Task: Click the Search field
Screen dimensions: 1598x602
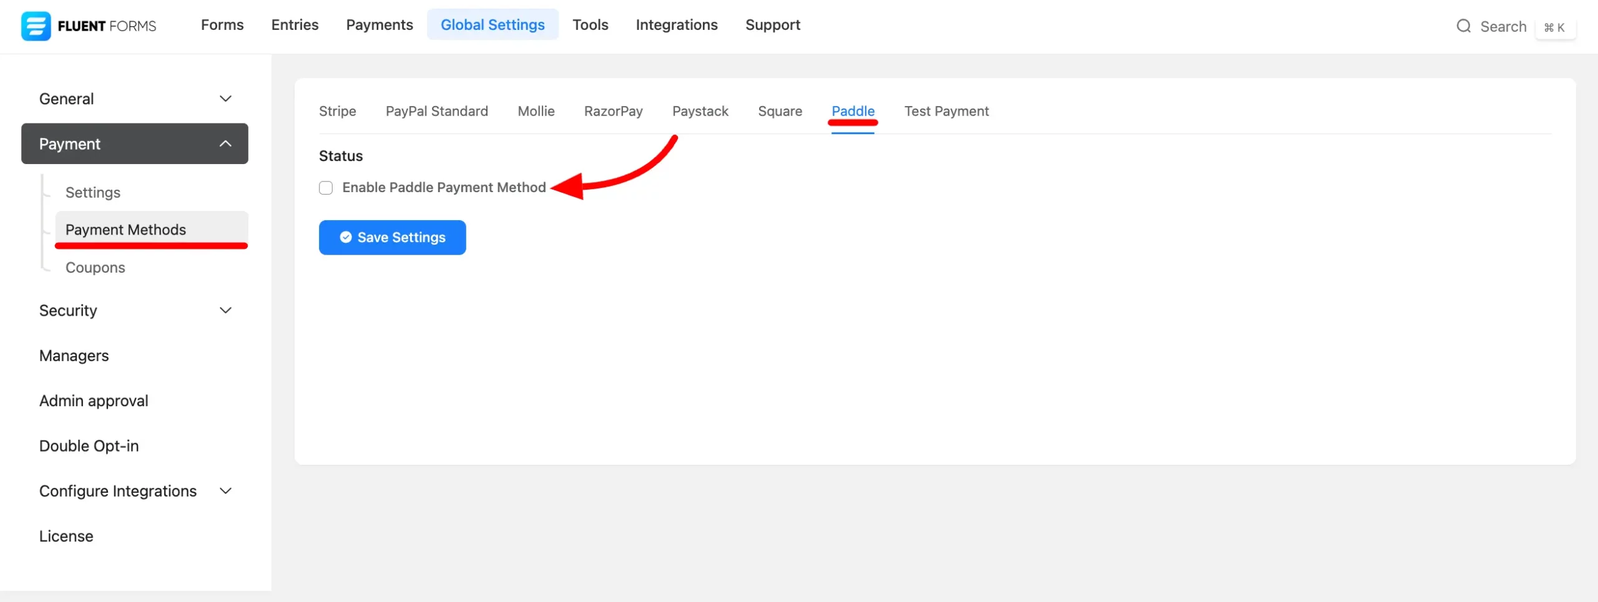Action: click(1502, 27)
